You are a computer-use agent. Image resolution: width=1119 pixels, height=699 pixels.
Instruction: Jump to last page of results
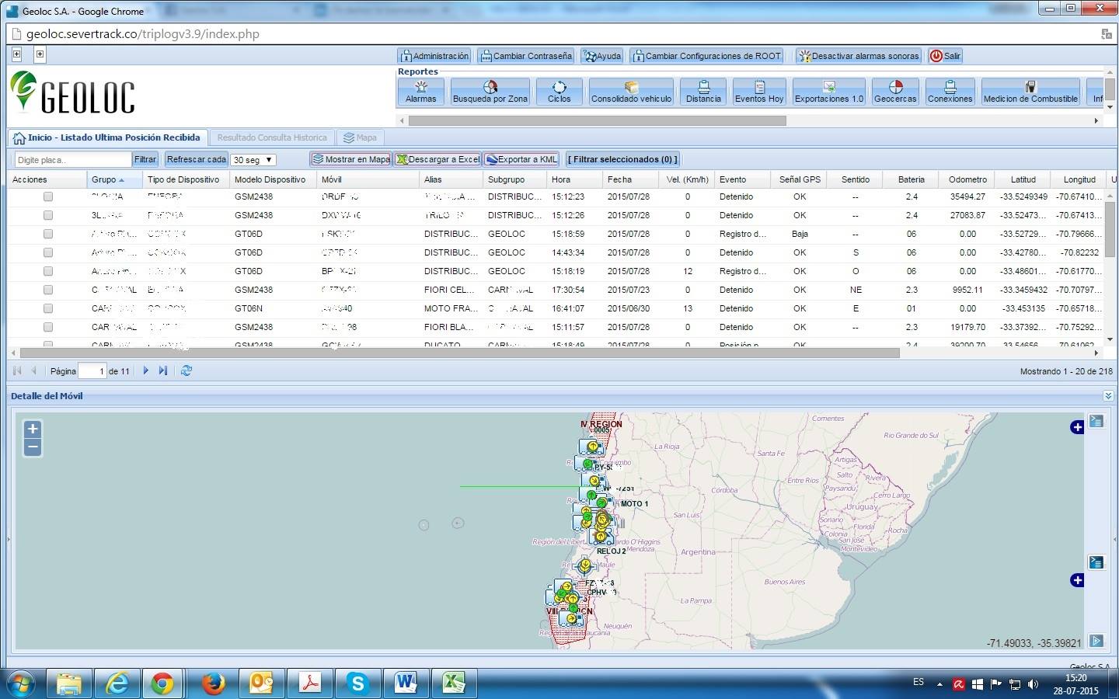coord(163,370)
